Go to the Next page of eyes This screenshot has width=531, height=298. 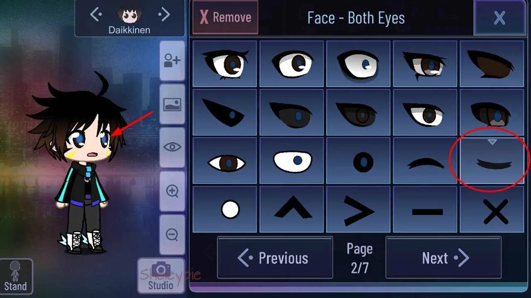pyautogui.click(x=443, y=257)
